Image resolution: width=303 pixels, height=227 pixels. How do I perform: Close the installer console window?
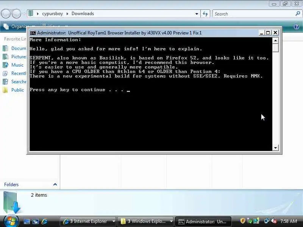(x=275, y=33)
